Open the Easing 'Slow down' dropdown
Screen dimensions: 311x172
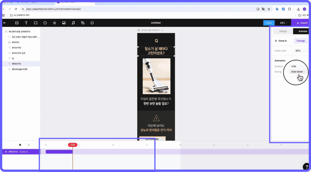(297, 72)
